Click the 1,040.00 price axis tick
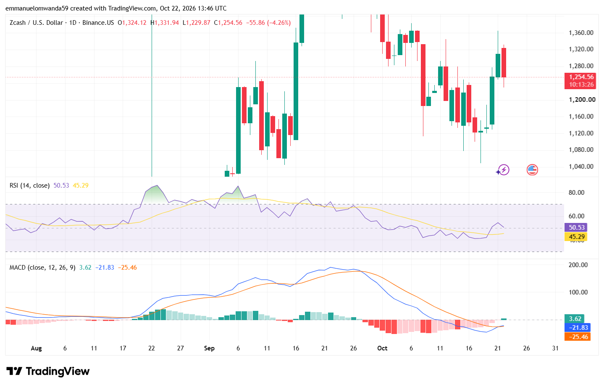Image resolution: width=604 pixels, height=387 pixels. tap(581, 167)
